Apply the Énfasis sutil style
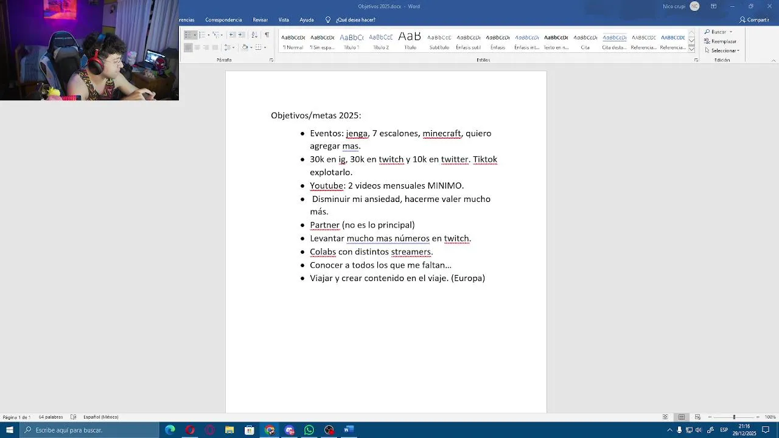779x438 pixels. (x=468, y=41)
